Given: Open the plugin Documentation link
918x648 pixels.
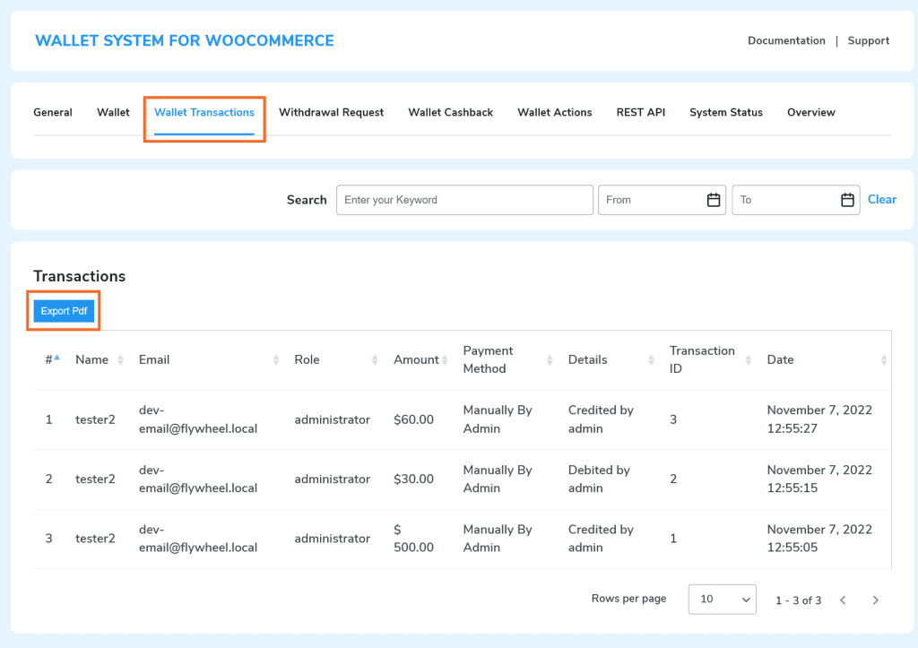Looking at the screenshot, I should pyautogui.click(x=786, y=40).
